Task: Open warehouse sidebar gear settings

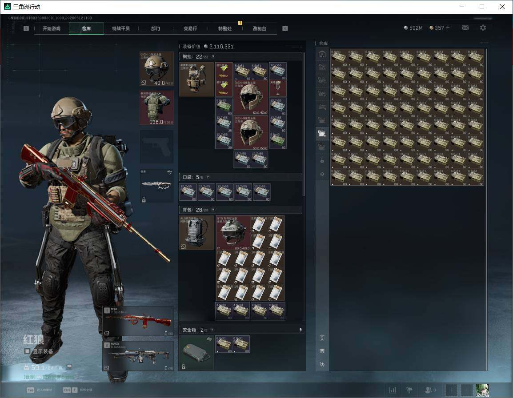Action: point(322,174)
